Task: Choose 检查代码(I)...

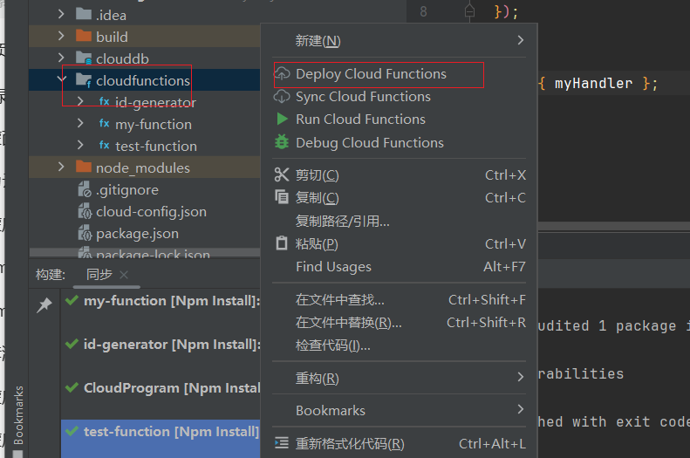Action: (x=400, y=345)
